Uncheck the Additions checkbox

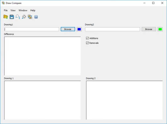pos(87,38)
